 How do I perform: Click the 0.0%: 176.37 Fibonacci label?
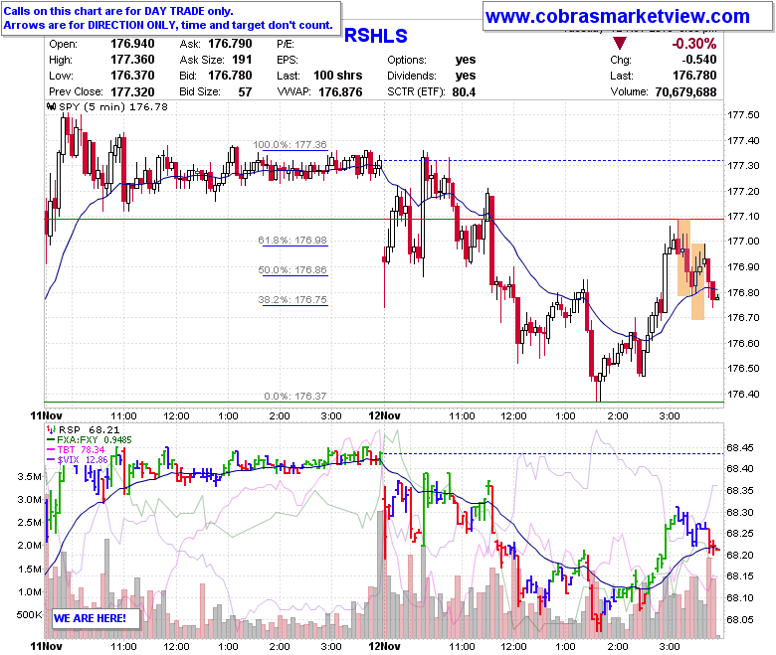(294, 396)
